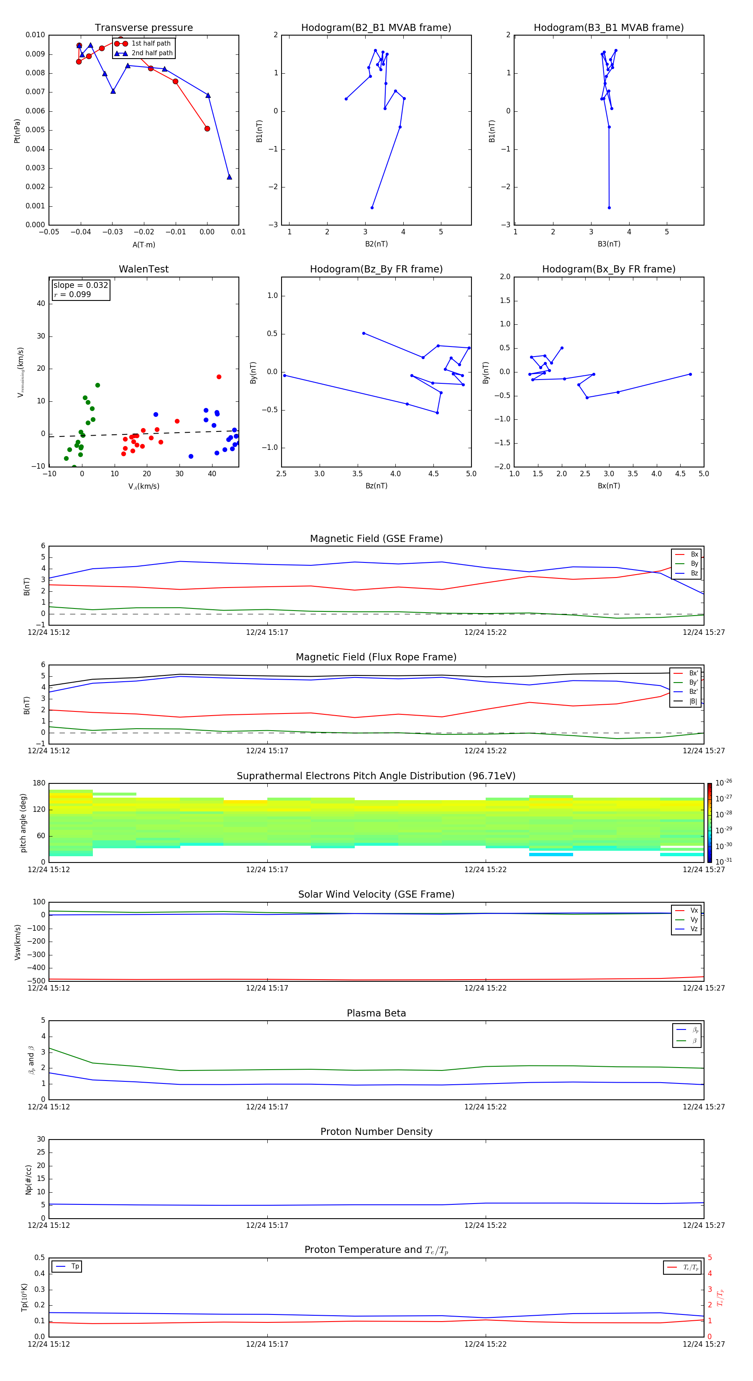Click the 'Bz(nT)' x-axis label
Viewport: 753px width, 1381px height.
(x=376, y=486)
